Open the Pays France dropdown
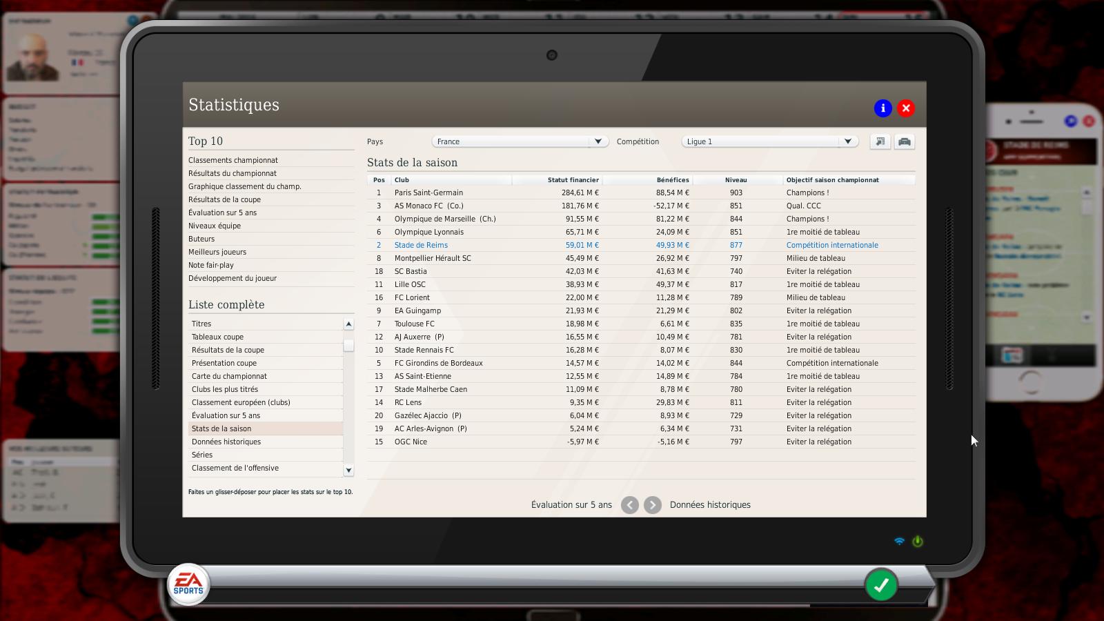 pos(520,141)
